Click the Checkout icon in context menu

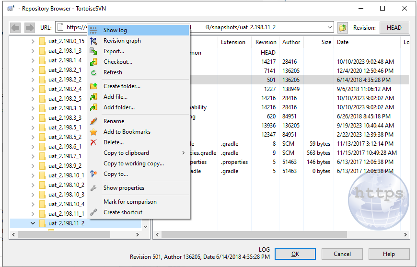pyautogui.click(x=93, y=62)
